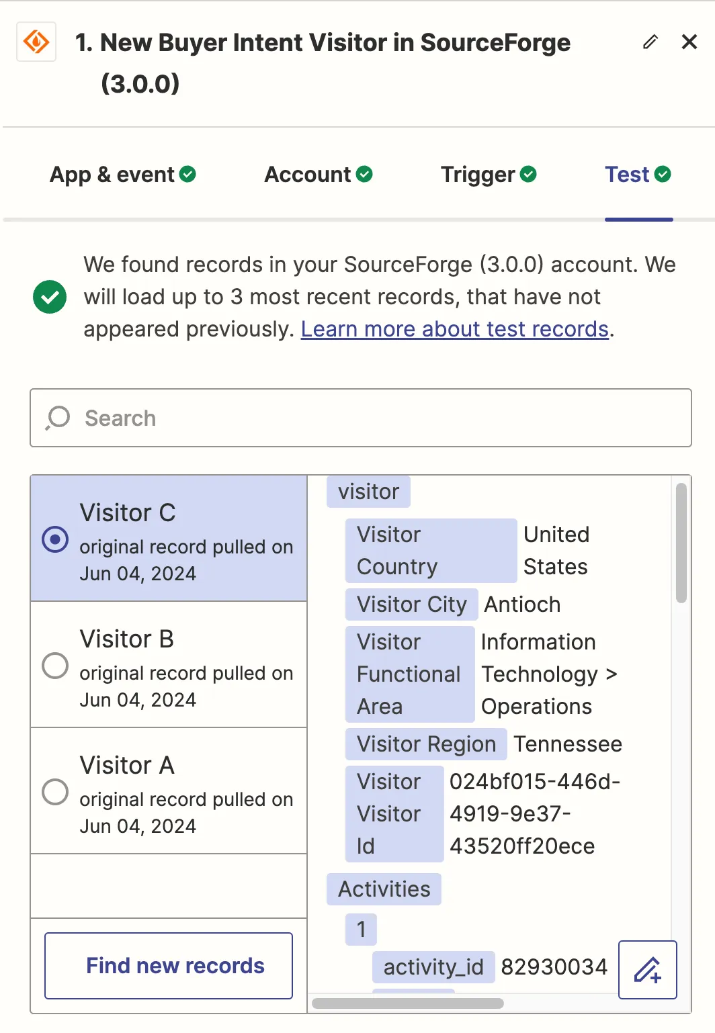
Task: Click the Visitor A record title
Action: point(127,766)
